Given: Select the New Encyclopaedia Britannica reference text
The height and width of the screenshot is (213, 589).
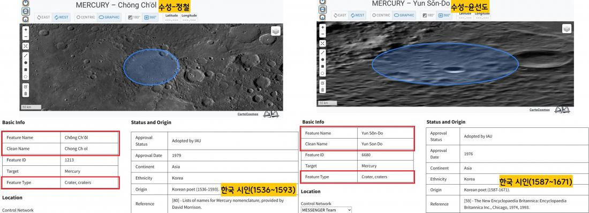Looking at the screenshot, I should 515,204.
